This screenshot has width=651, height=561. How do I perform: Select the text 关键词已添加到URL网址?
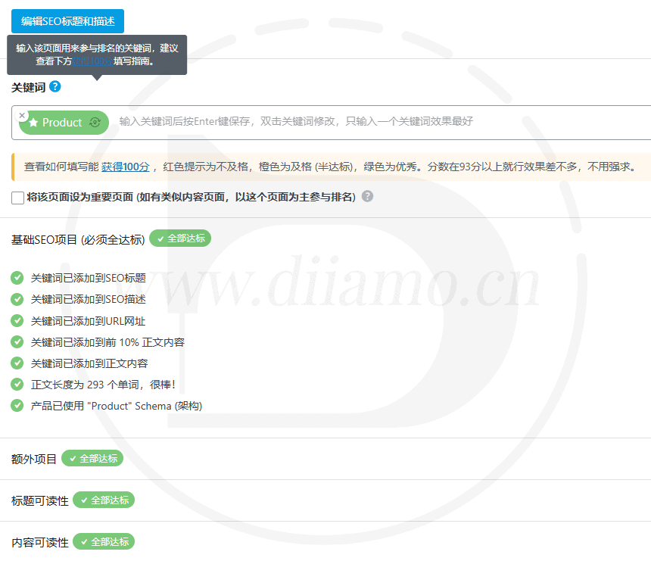(88, 321)
